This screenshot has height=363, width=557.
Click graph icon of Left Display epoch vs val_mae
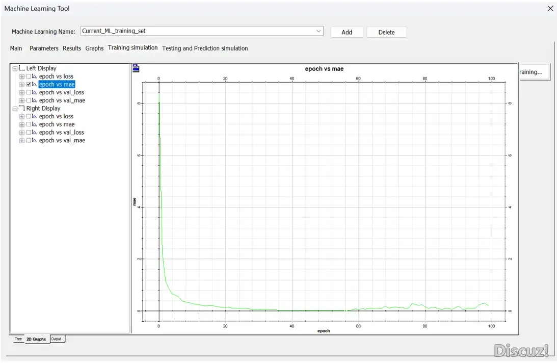35,100
